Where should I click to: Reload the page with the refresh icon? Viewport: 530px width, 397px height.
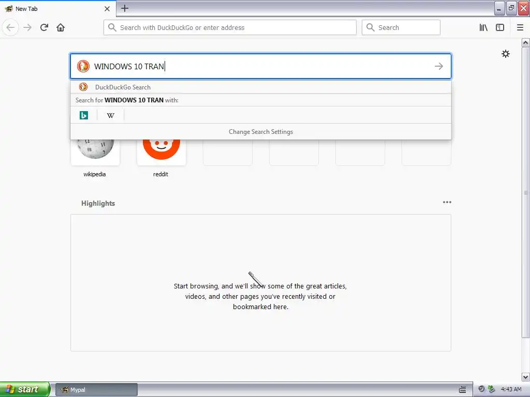pos(45,27)
